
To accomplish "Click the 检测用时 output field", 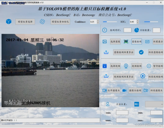I will [128, 30].
